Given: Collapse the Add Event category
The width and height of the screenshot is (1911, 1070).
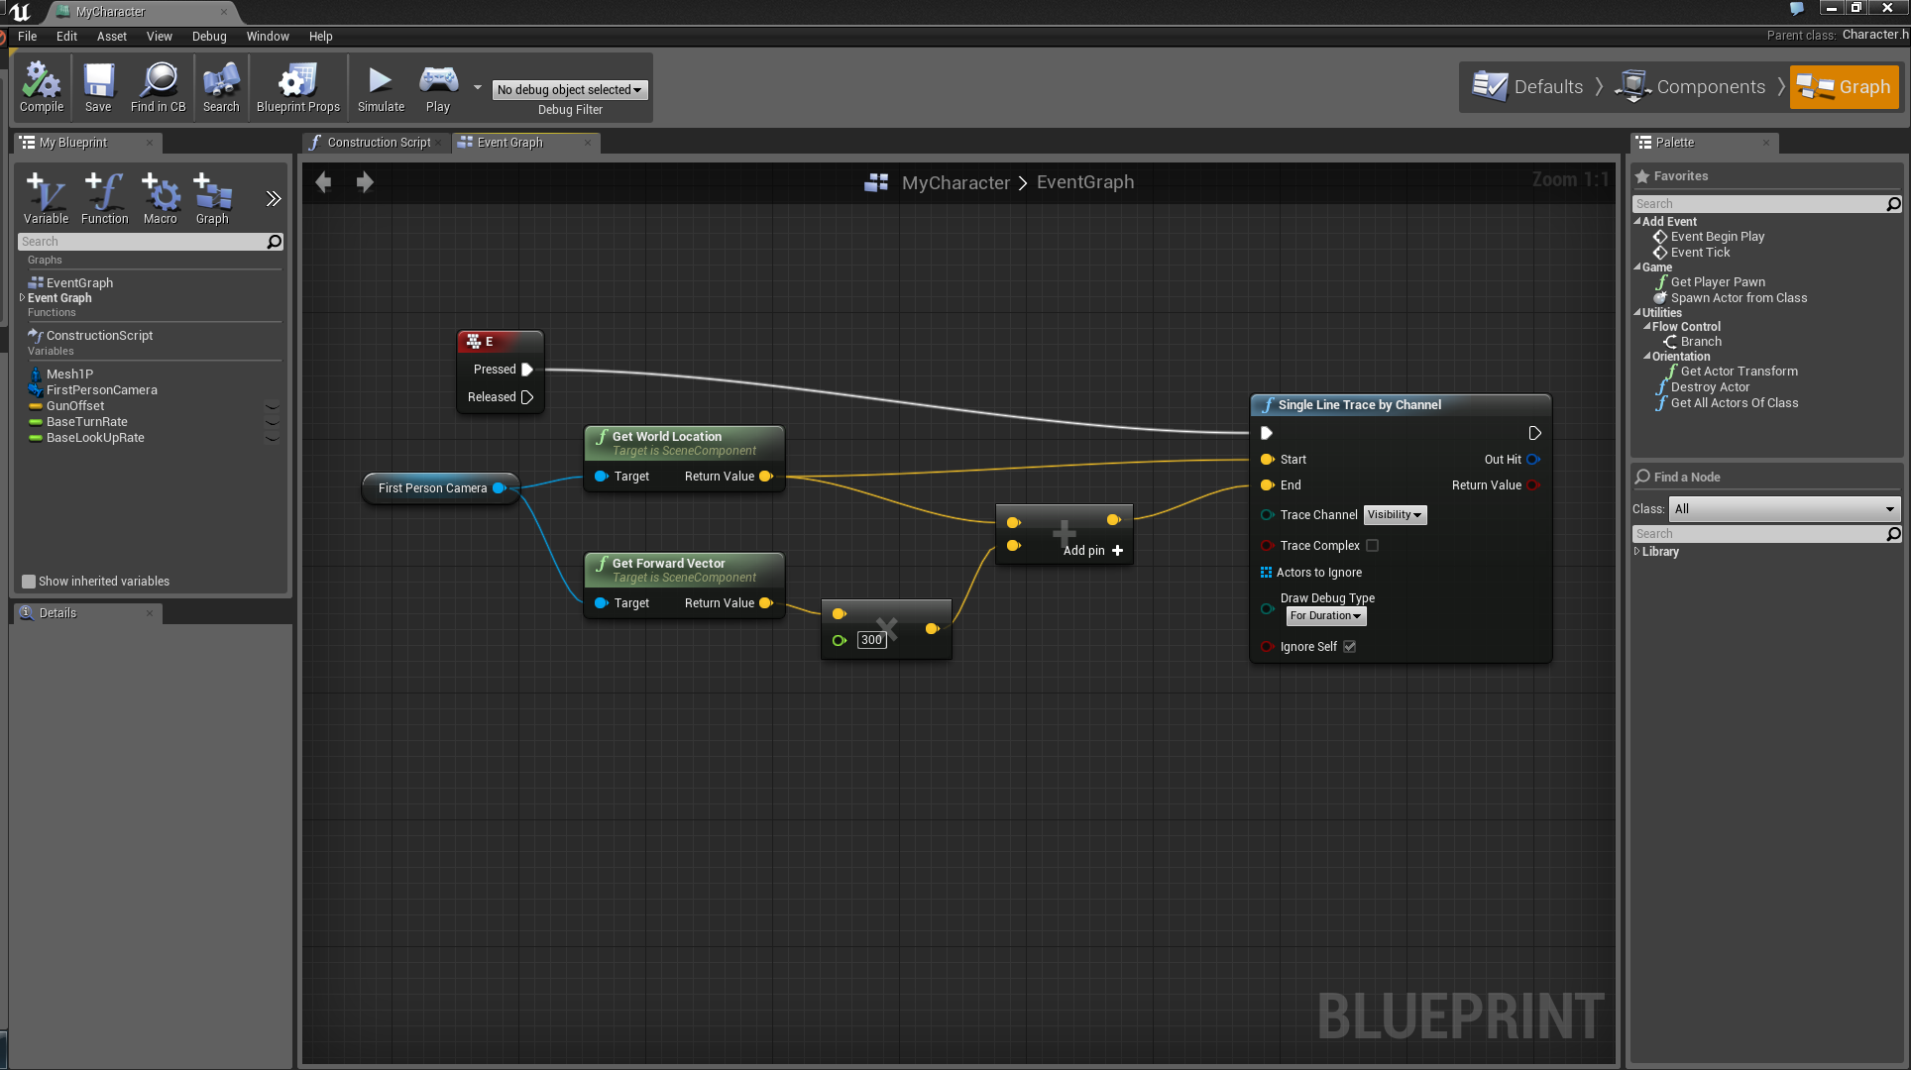Looking at the screenshot, I should coord(1637,222).
